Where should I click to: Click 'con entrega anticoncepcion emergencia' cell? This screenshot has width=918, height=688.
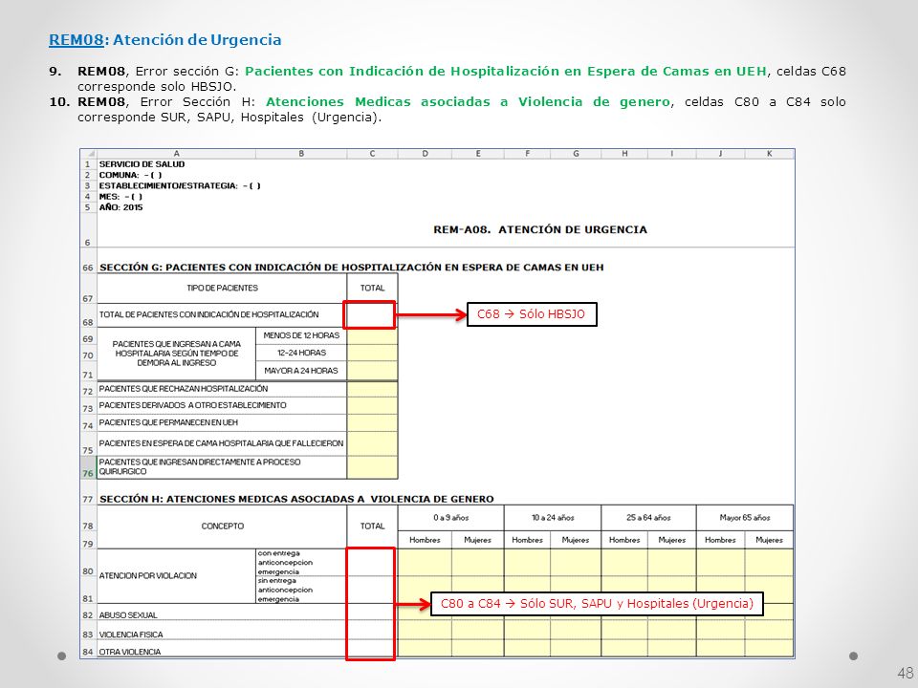301,562
